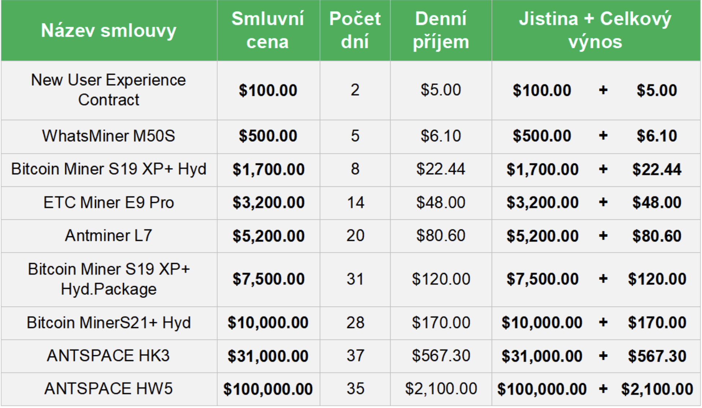Click the "Denní příjem" column header
The image size is (702, 408).
coord(441,30)
